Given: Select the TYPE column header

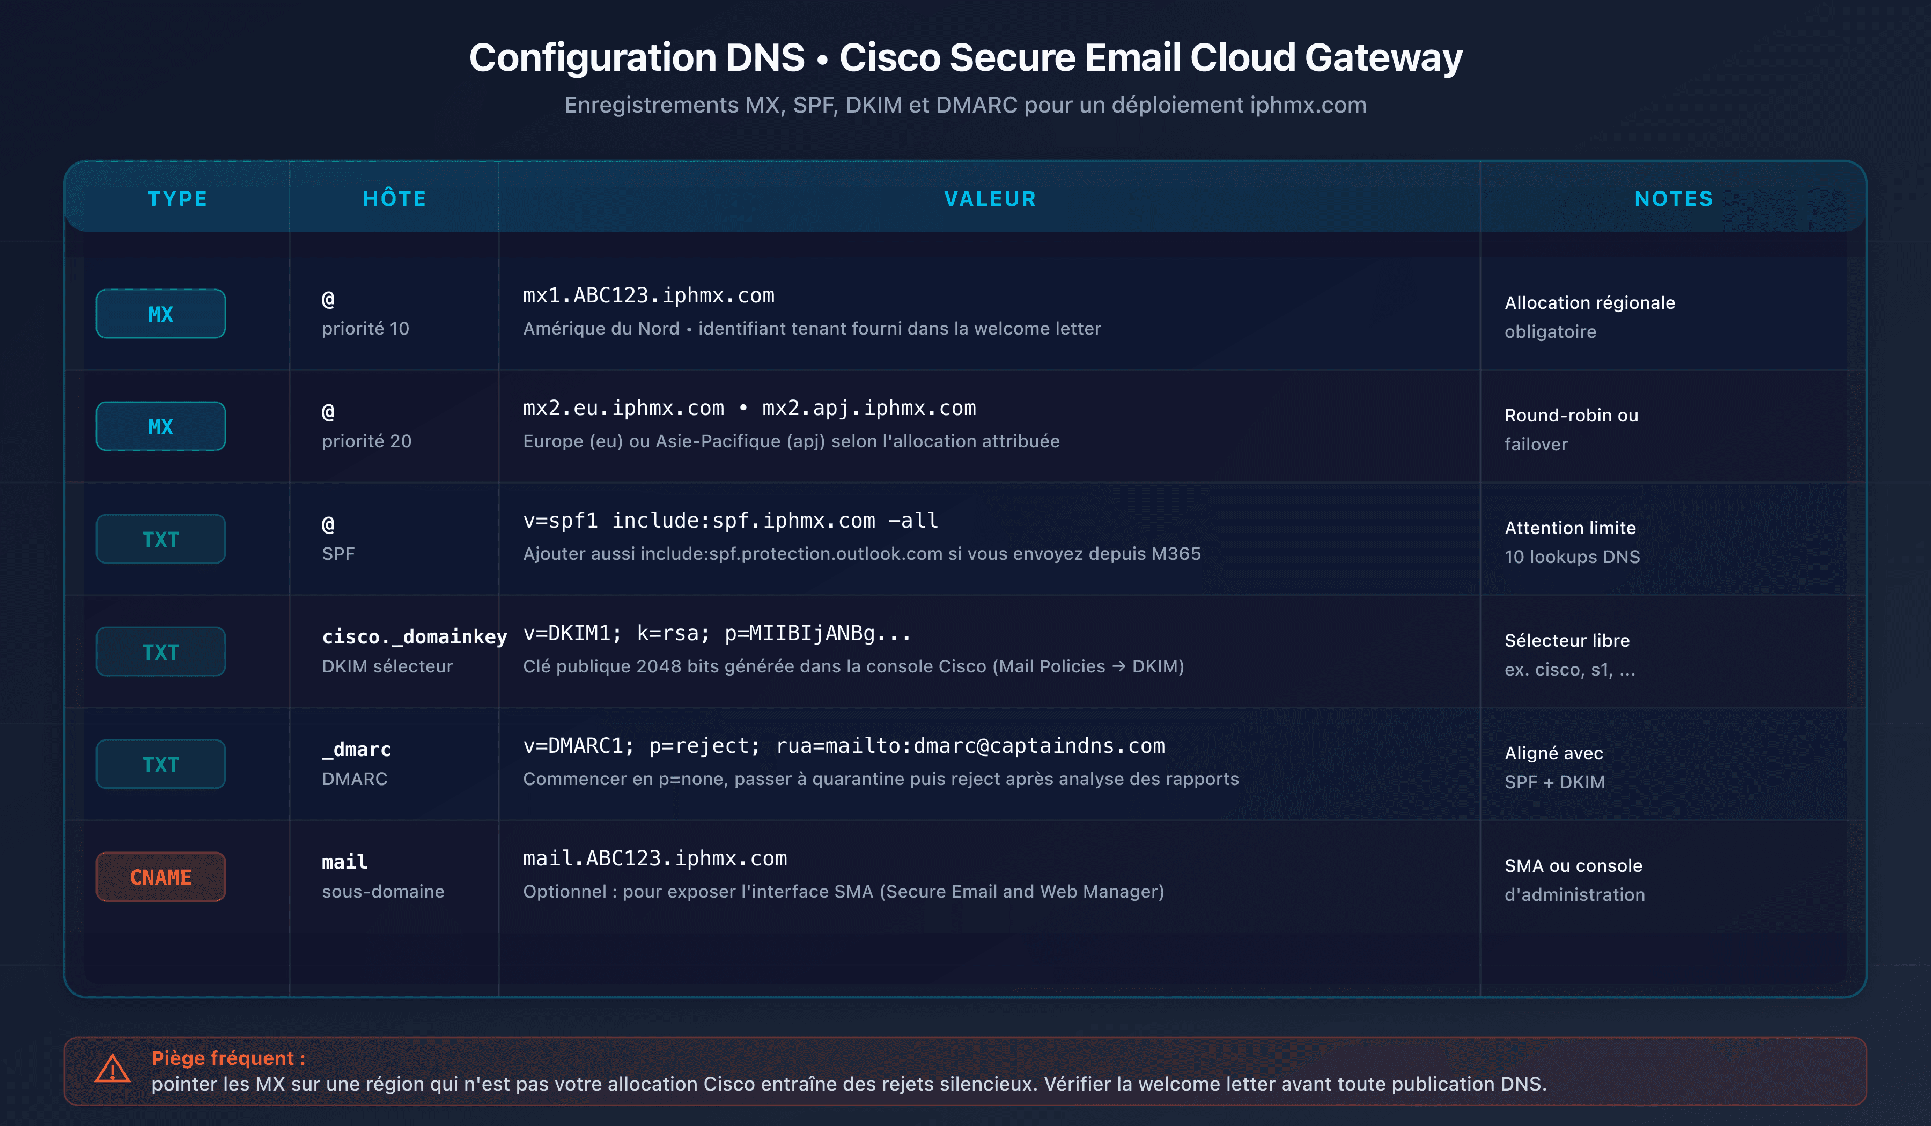Looking at the screenshot, I should (x=178, y=198).
